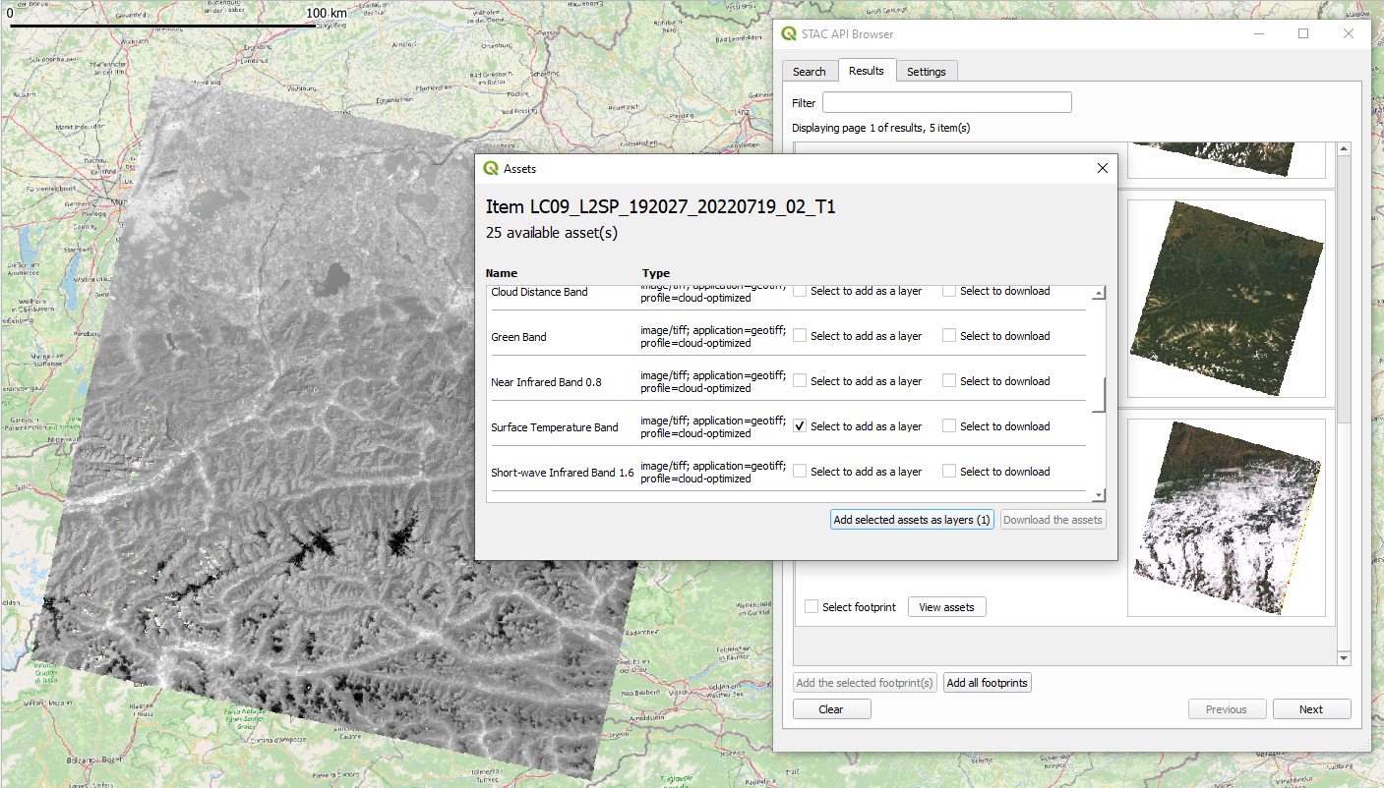Maximize the STAC API Browser window
Viewport: 1384px width, 788px height.
pyautogui.click(x=1303, y=33)
